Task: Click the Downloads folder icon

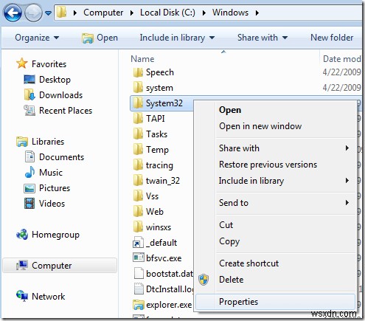Action: 29,95
